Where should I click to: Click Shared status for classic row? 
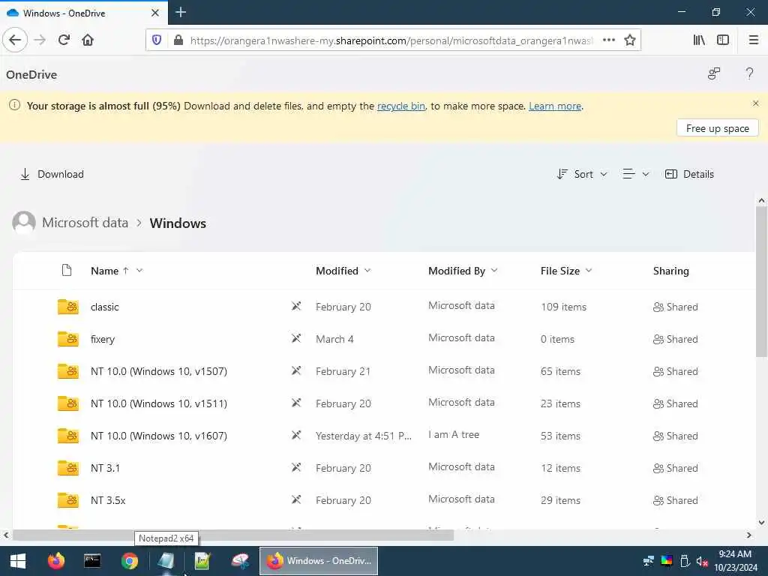click(676, 307)
